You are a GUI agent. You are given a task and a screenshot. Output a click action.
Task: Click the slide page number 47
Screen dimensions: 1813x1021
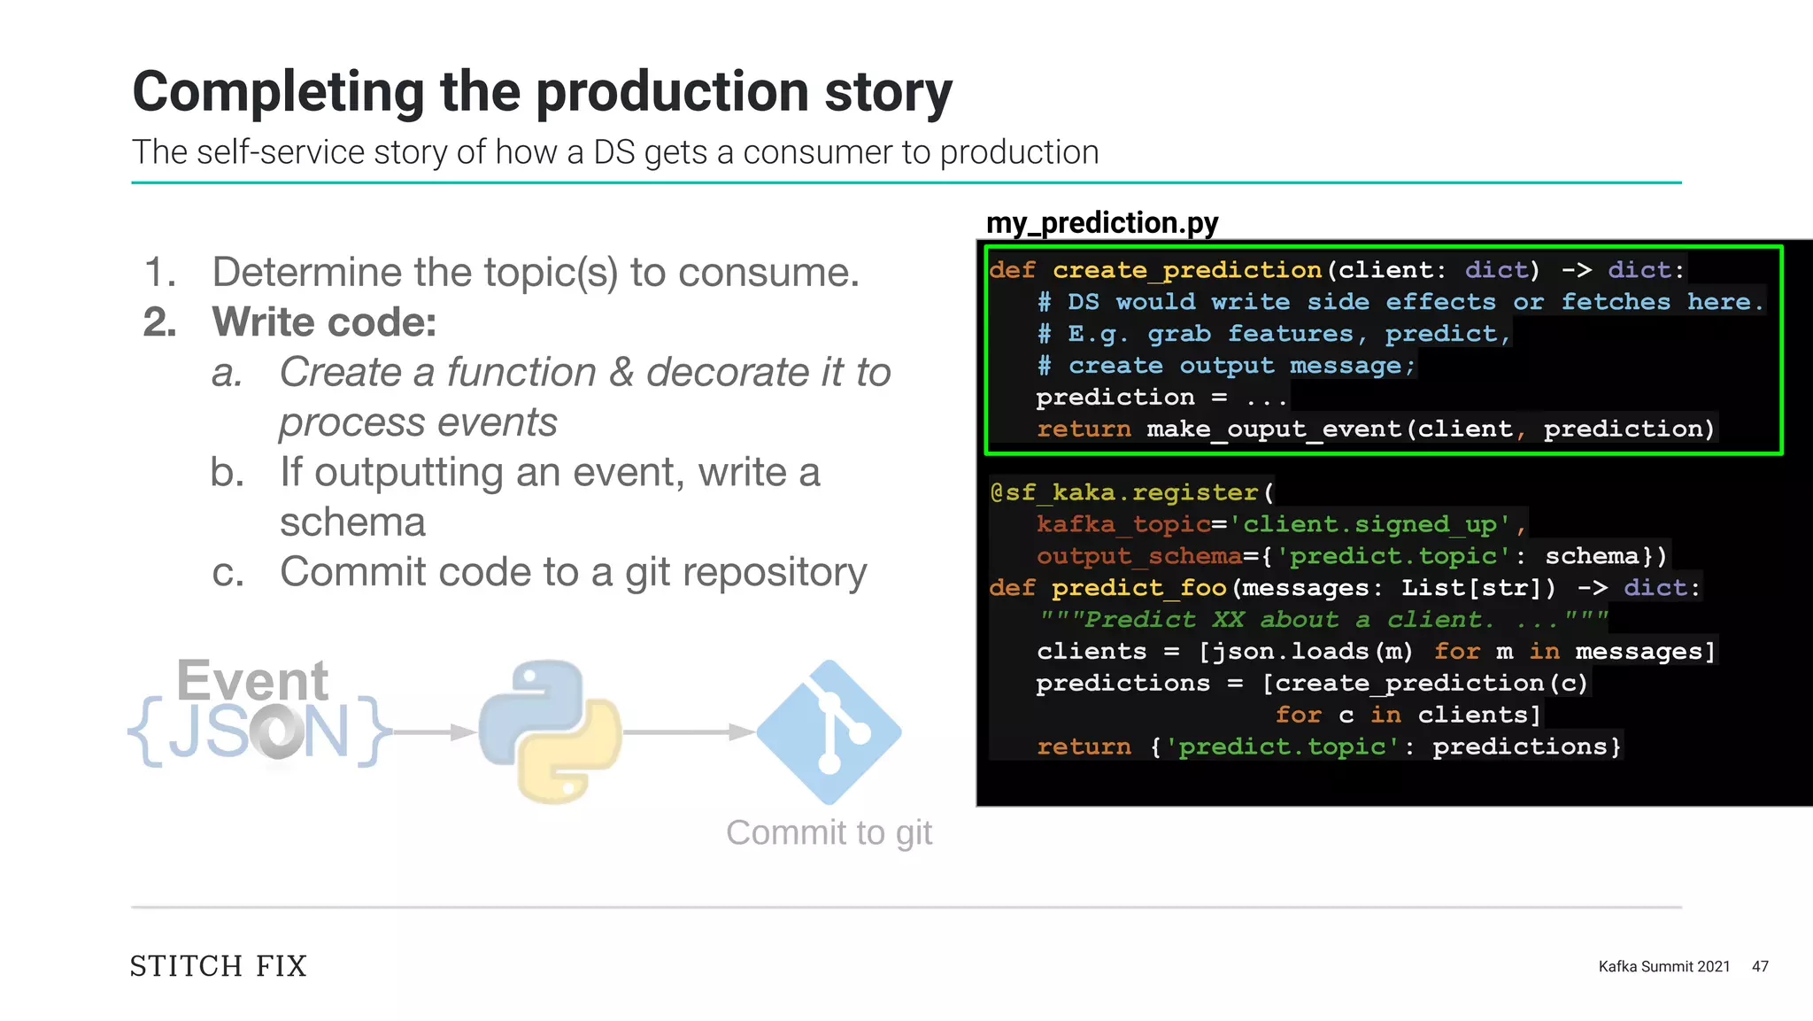click(x=1760, y=966)
